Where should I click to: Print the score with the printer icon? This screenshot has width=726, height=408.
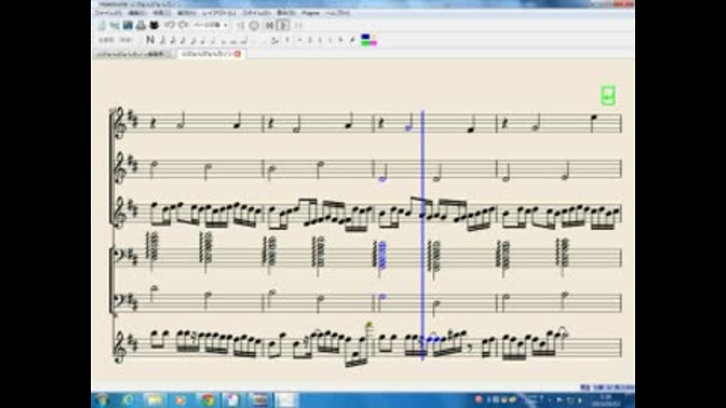[x=141, y=26]
